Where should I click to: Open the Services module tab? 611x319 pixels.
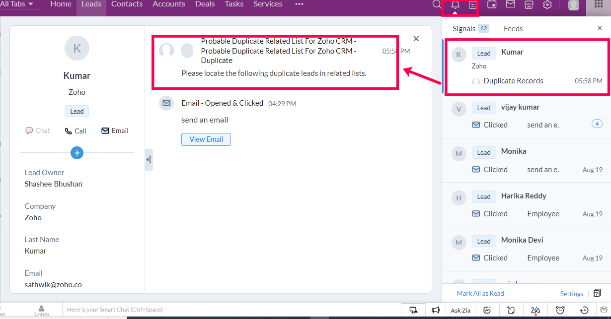coord(268,4)
